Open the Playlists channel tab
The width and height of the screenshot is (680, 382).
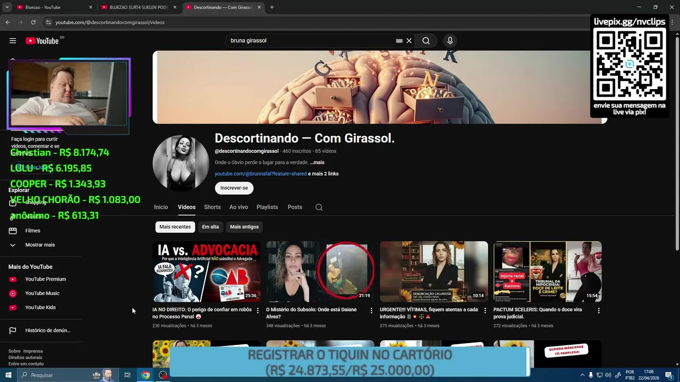click(x=267, y=207)
